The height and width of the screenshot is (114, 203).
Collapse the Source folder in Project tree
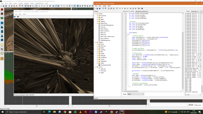tap(95, 67)
